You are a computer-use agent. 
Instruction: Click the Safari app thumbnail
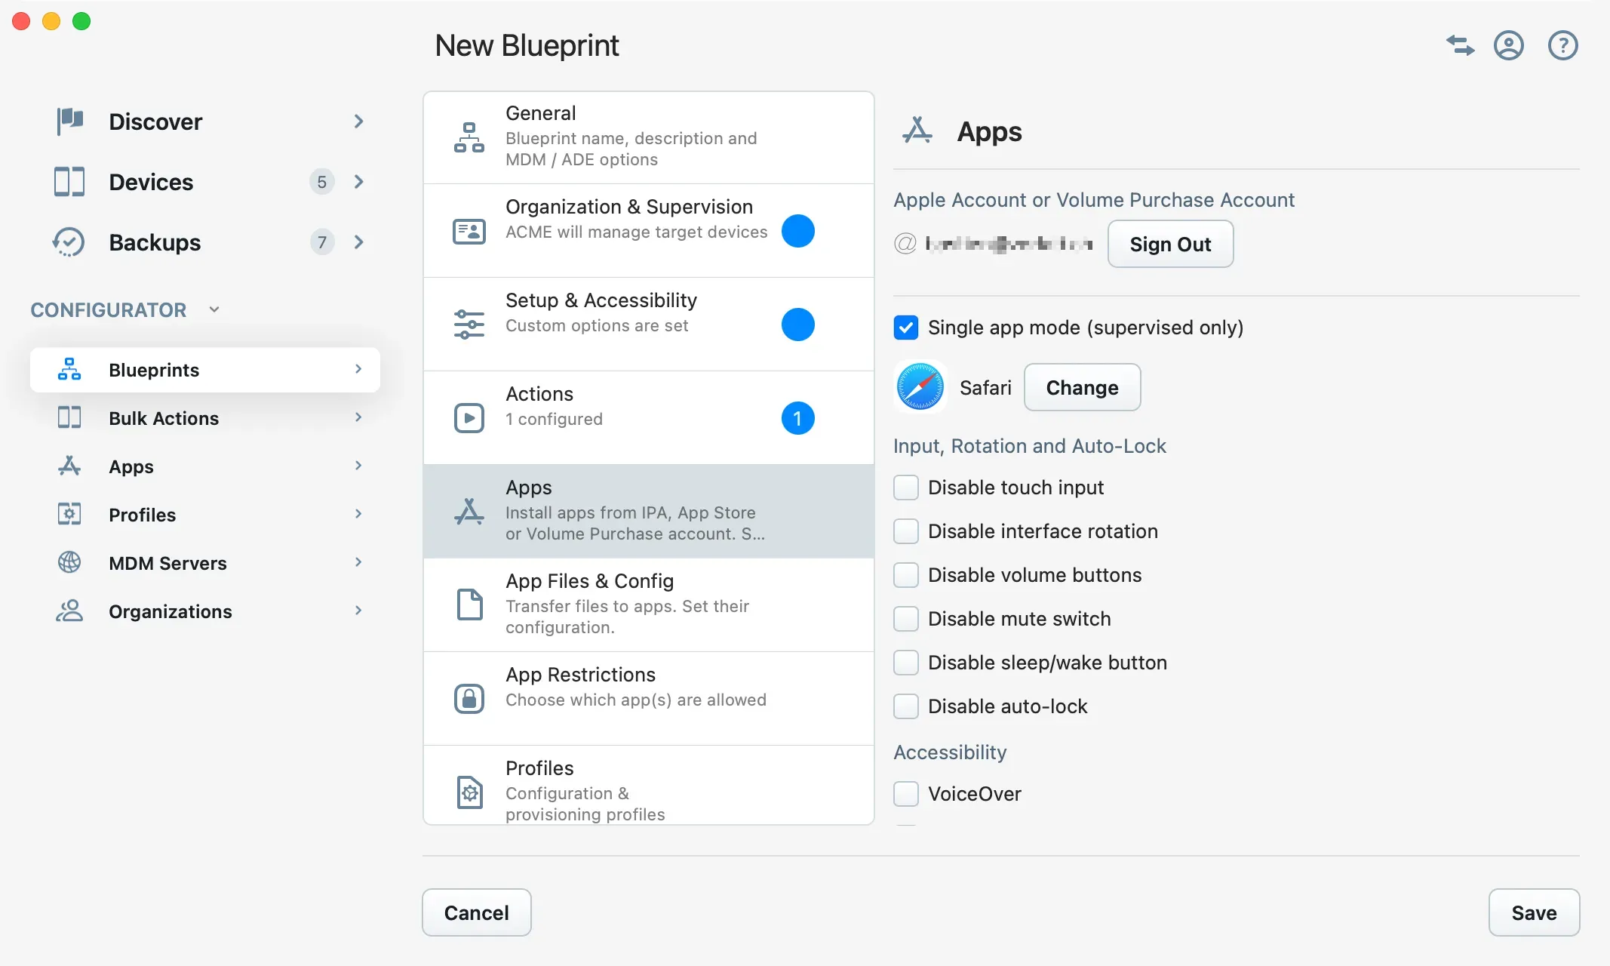tap(920, 387)
